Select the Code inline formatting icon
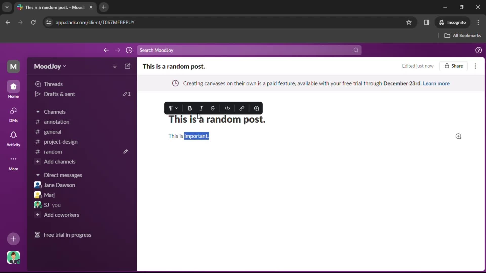The image size is (486, 273). tap(227, 108)
